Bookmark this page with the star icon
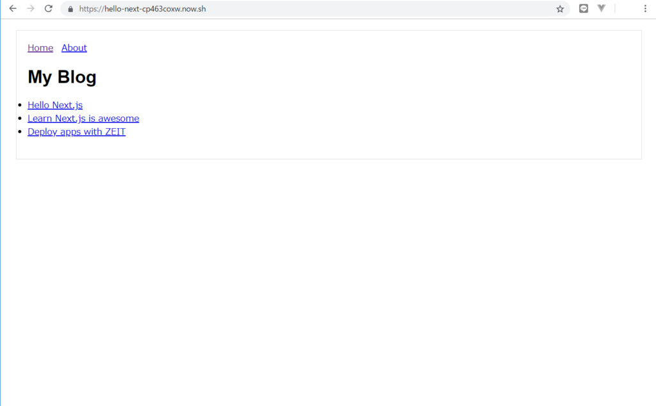656x406 pixels. (560, 9)
